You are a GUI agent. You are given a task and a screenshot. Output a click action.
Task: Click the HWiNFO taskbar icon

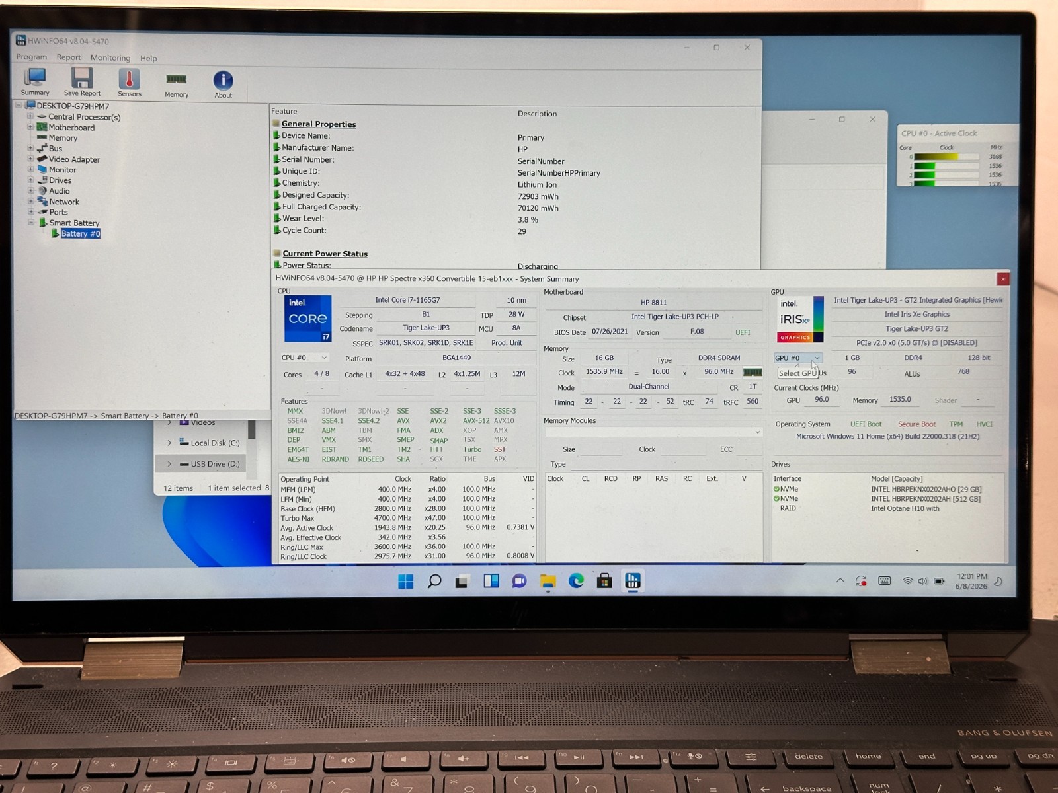[x=633, y=581]
